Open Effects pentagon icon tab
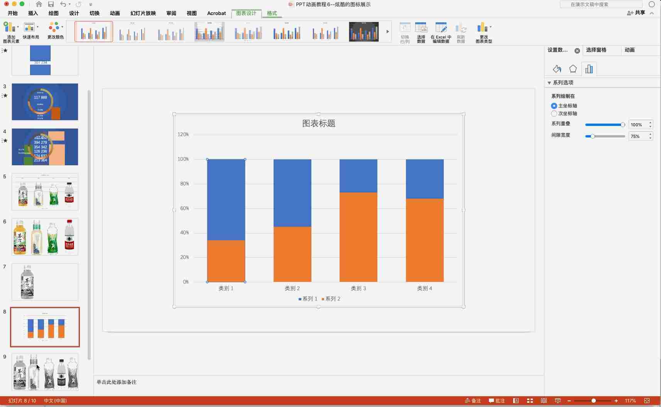Screen dimensions: 661x407 tap(573, 69)
